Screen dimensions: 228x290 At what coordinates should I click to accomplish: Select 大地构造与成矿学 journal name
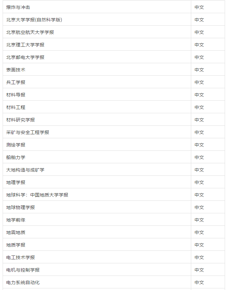coord(25,170)
